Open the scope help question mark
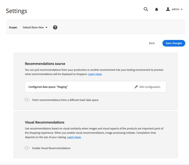Image resolution: width=189 pixels, height=165 pixels. pyautogui.click(x=55, y=27)
